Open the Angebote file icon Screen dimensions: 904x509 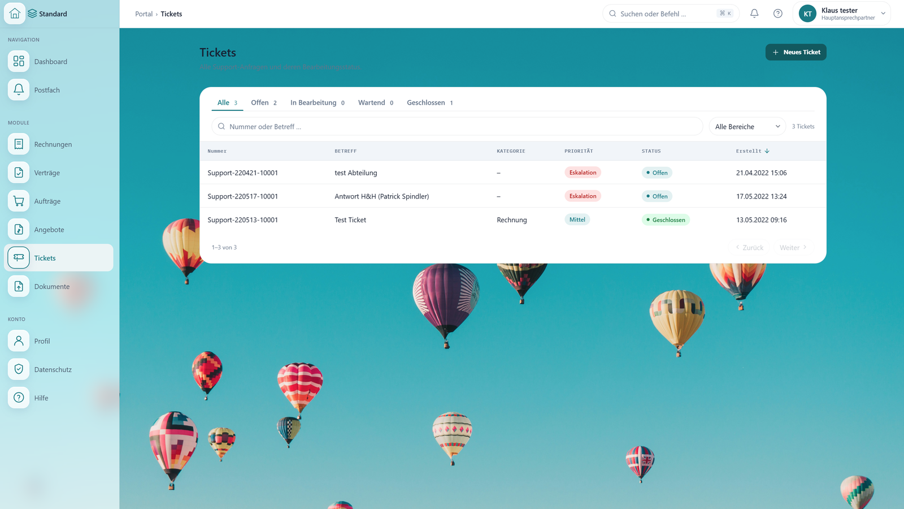(19, 229)
